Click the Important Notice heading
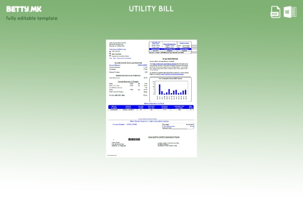The height and width of the screenshot is (197, 303). [170, 58]
